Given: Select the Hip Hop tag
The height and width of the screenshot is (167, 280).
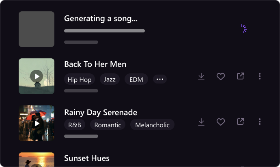Looking at the screenshot, I should tap(80, 79).
